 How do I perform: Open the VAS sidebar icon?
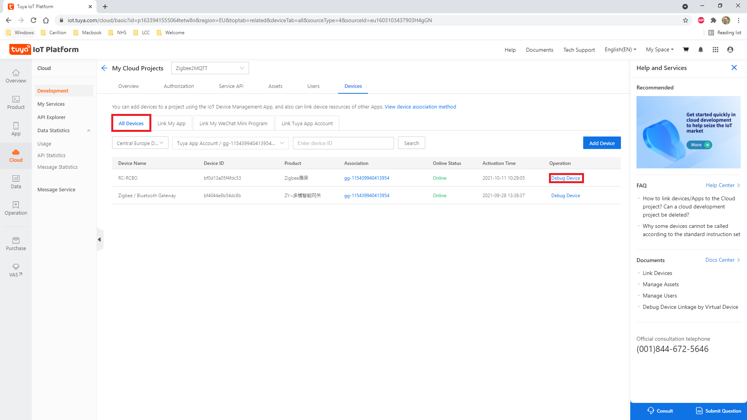[x=16, y=270]
